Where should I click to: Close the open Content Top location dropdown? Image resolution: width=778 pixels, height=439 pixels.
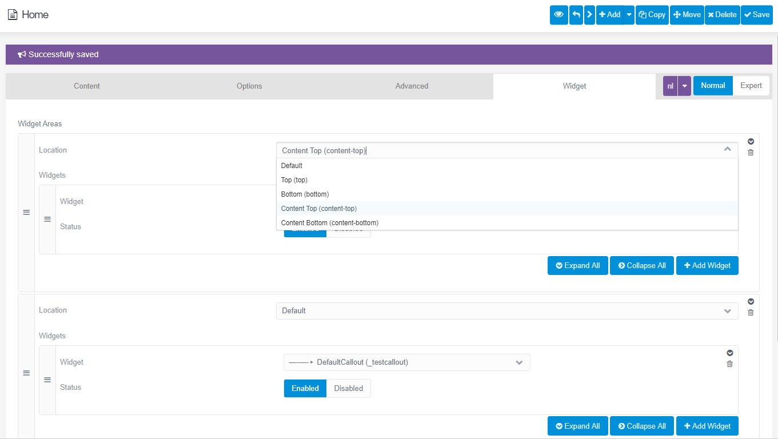pyautogui.click(x=727, y=150)
